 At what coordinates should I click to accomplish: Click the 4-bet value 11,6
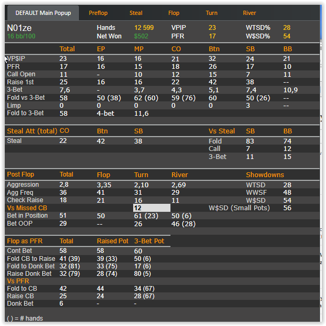pos(141,113)
